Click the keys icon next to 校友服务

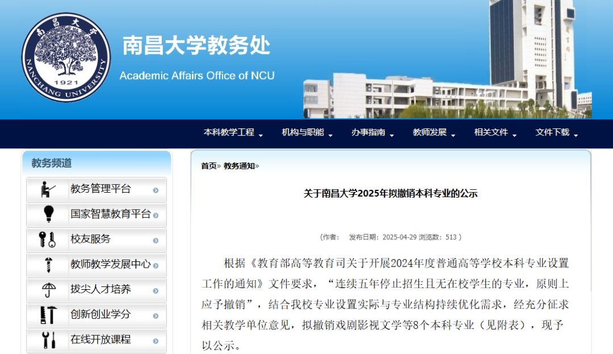pyautogui.click(x=47, y=240)
